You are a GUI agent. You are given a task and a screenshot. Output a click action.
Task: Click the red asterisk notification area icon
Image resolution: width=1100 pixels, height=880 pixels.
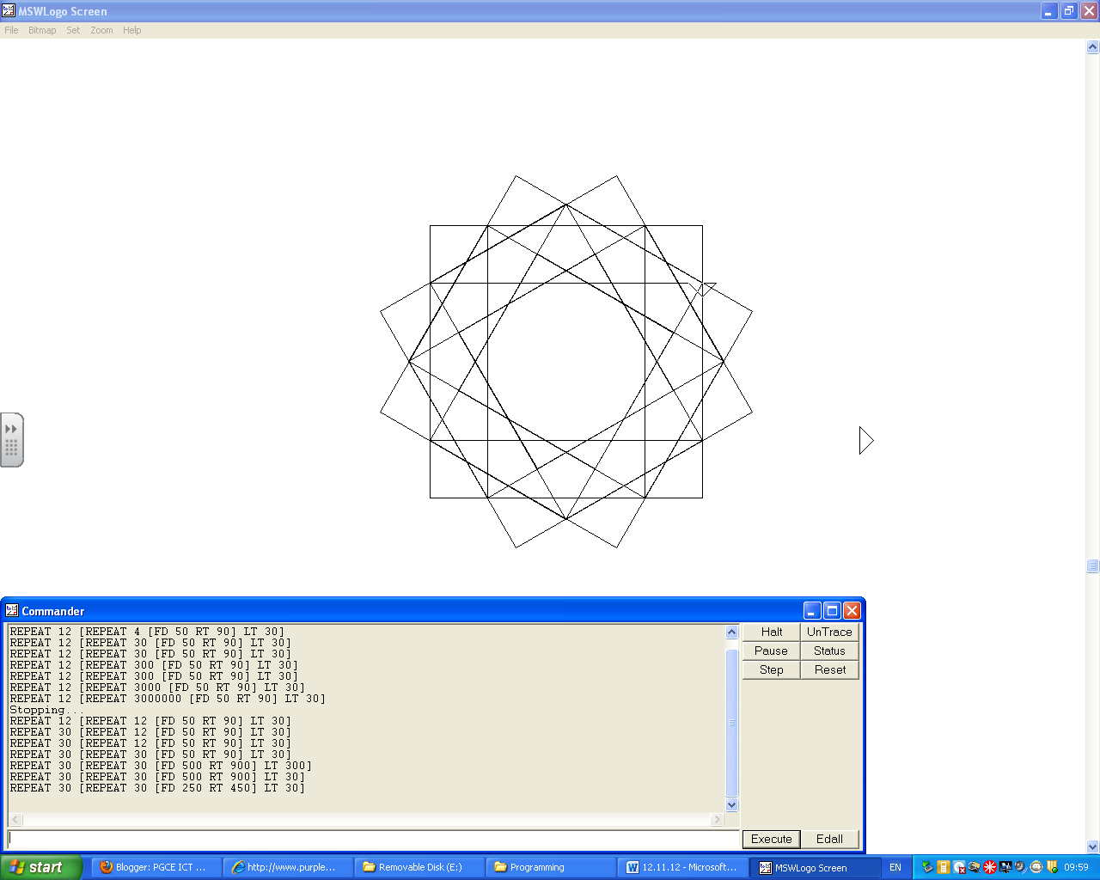990,868
